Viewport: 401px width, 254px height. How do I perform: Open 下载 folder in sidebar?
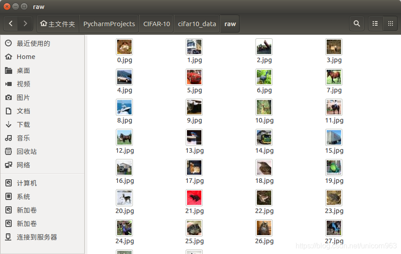coord(42,124)
